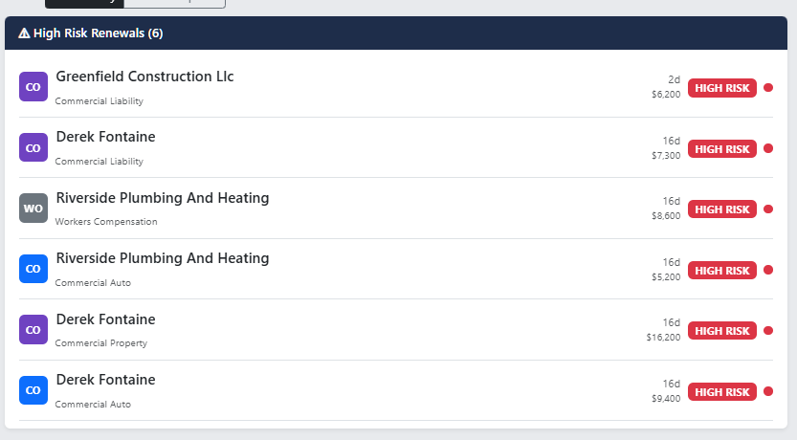Click the gray WO Workers Compensation avatar
The image size is (797, 440).
(33, 209)
